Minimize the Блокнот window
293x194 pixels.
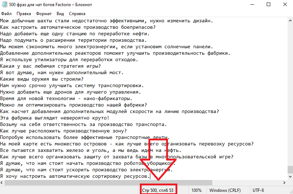252,4
